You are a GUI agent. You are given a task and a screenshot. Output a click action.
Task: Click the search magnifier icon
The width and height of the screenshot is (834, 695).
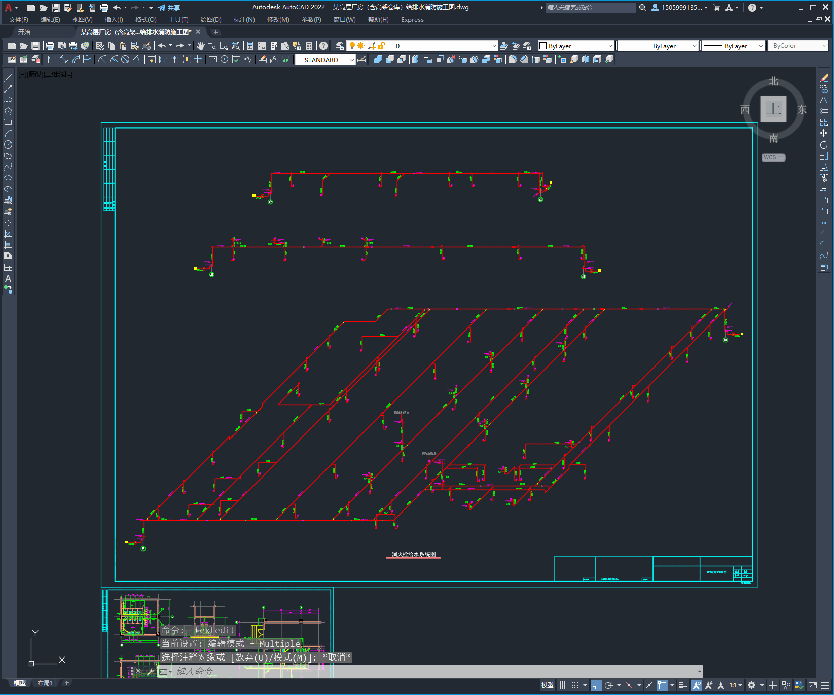(x=642, y=7)
